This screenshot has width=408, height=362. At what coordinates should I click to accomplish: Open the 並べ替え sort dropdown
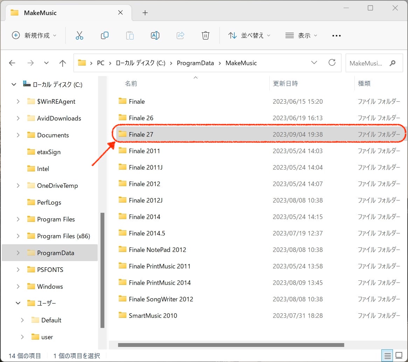[x=249, y=35]
